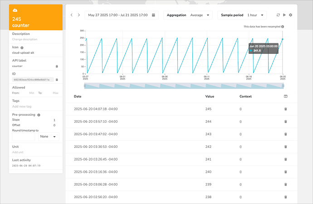Click the Pre-processing info icon
Viewport: 313px width, 204px height.
click(x=39, y=115)
